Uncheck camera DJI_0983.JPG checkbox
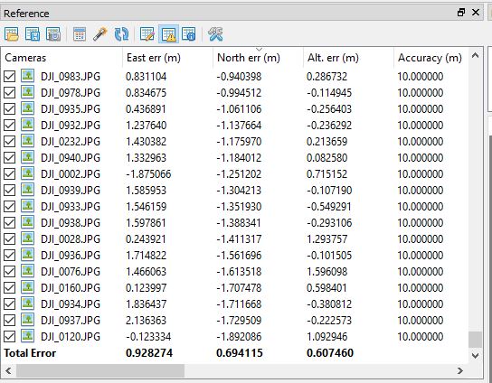Screen dimensions: 492x383 10,76
